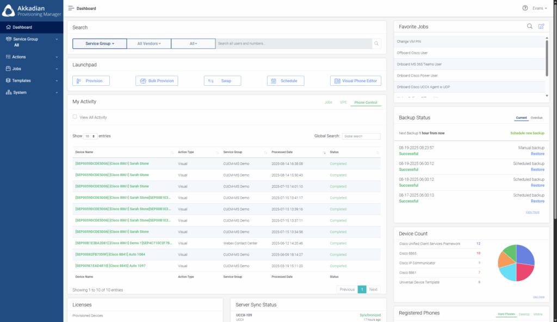
Task: Restore the 08-19-2025 08:23:57 manual backup
Action: pyautogui.click(x=537, y=154)
